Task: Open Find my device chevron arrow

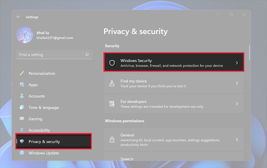Action: [237, 83]
